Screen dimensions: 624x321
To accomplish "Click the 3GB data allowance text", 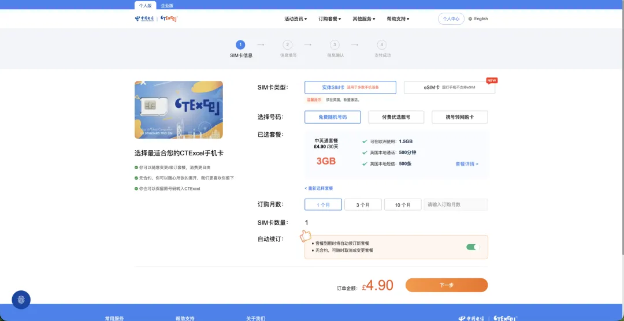I will [x=326, y=161].
